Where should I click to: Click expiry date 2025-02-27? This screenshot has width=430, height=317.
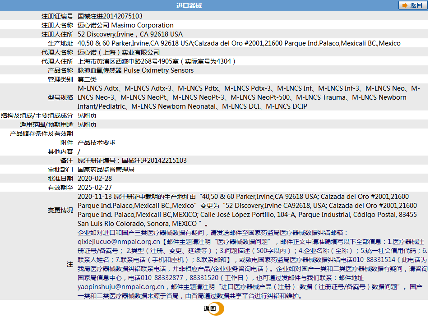[x=95, y=188]
